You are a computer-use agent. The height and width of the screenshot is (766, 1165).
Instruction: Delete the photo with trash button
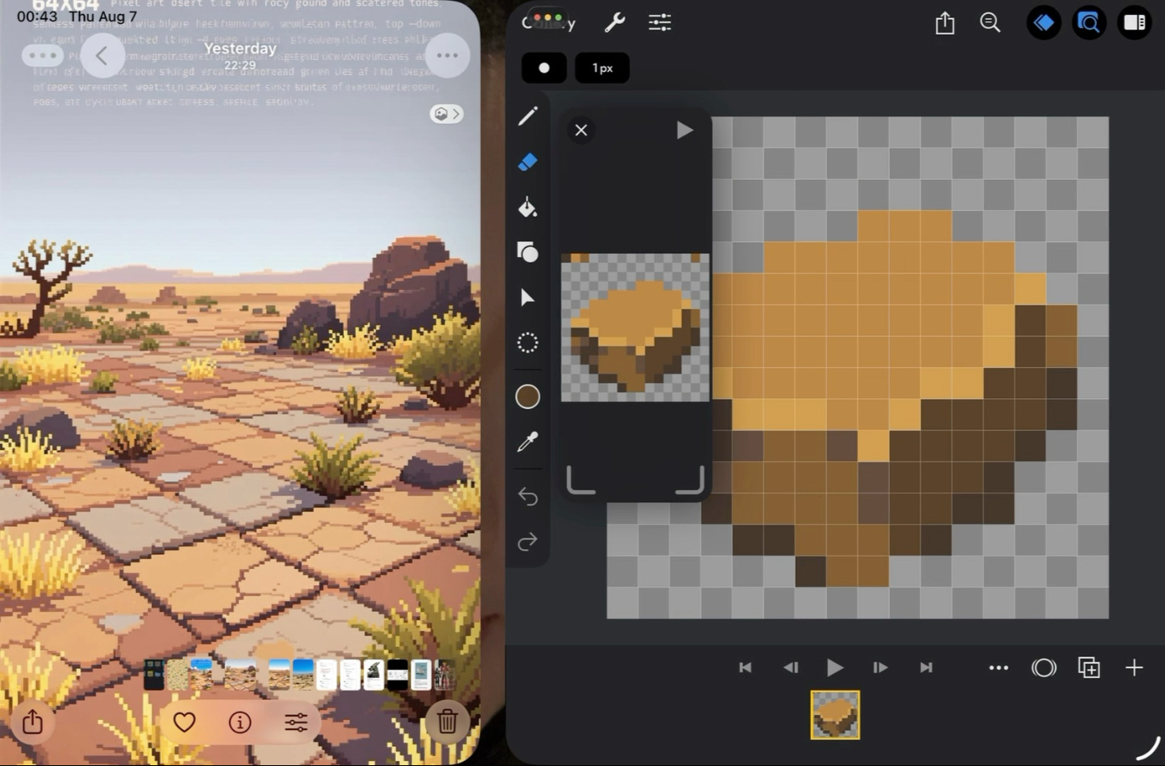(447, 722)
